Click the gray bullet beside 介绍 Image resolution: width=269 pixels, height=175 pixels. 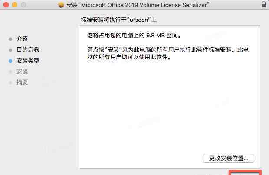click(10, 39)
